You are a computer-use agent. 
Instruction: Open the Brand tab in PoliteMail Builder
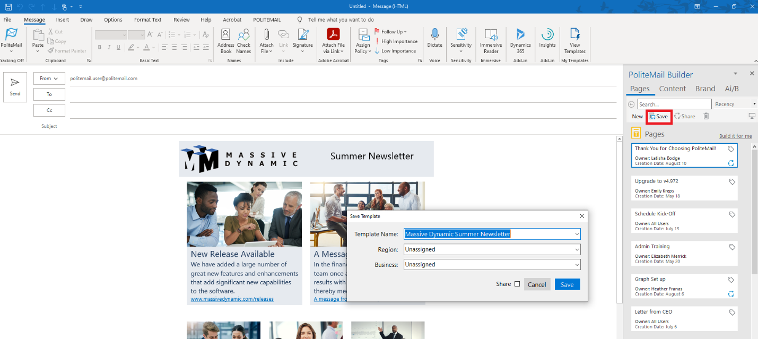pyautogui.click(x=705, y=89)
